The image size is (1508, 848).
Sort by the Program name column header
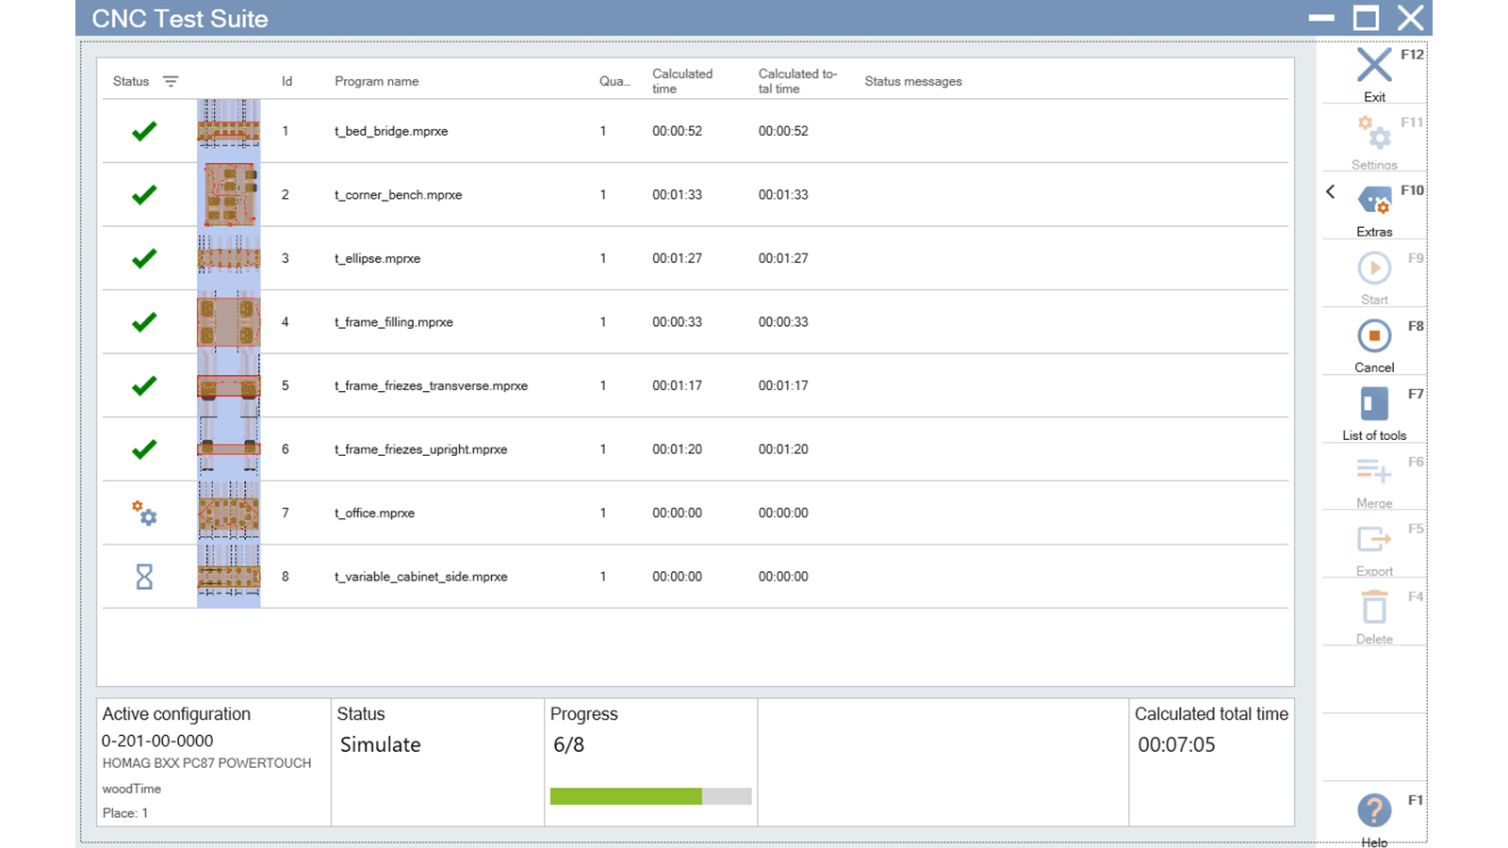tap(376, 81)
